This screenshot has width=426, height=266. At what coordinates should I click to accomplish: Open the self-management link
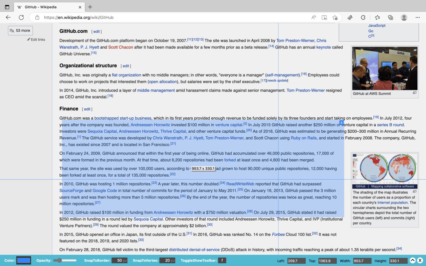[283, 75]
